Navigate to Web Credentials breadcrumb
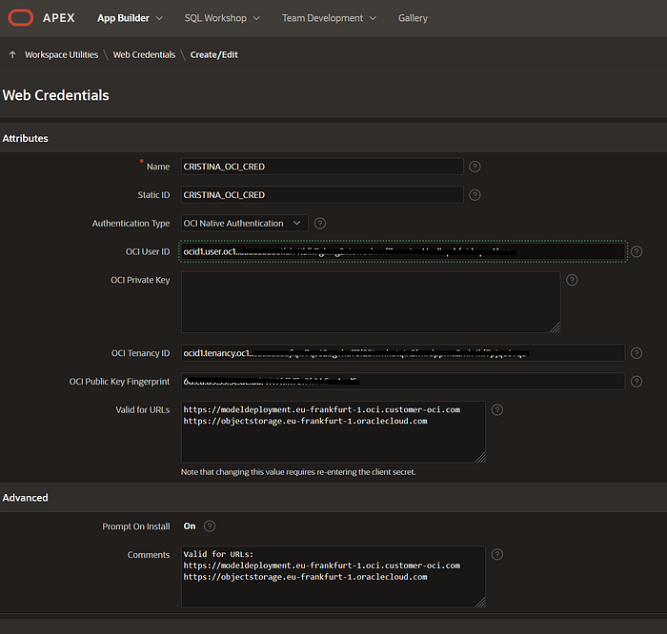The width and height of the screenshot is (667, 634). click(144, 55)
